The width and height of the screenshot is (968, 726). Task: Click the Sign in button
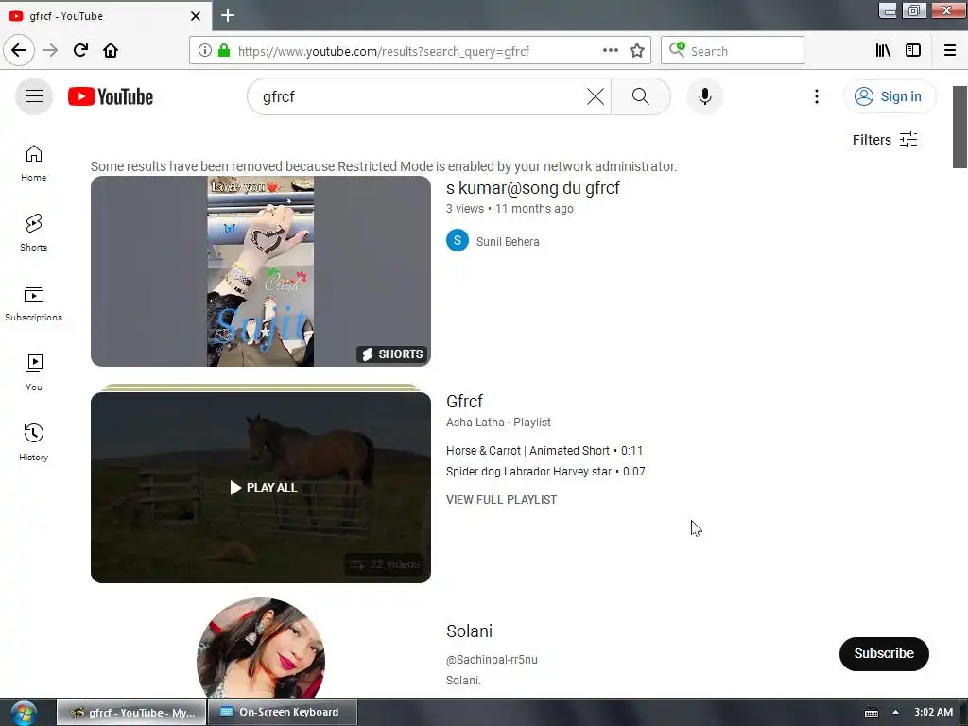click(889, 96)
